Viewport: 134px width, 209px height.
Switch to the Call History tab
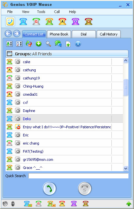[x=109, y=34]
